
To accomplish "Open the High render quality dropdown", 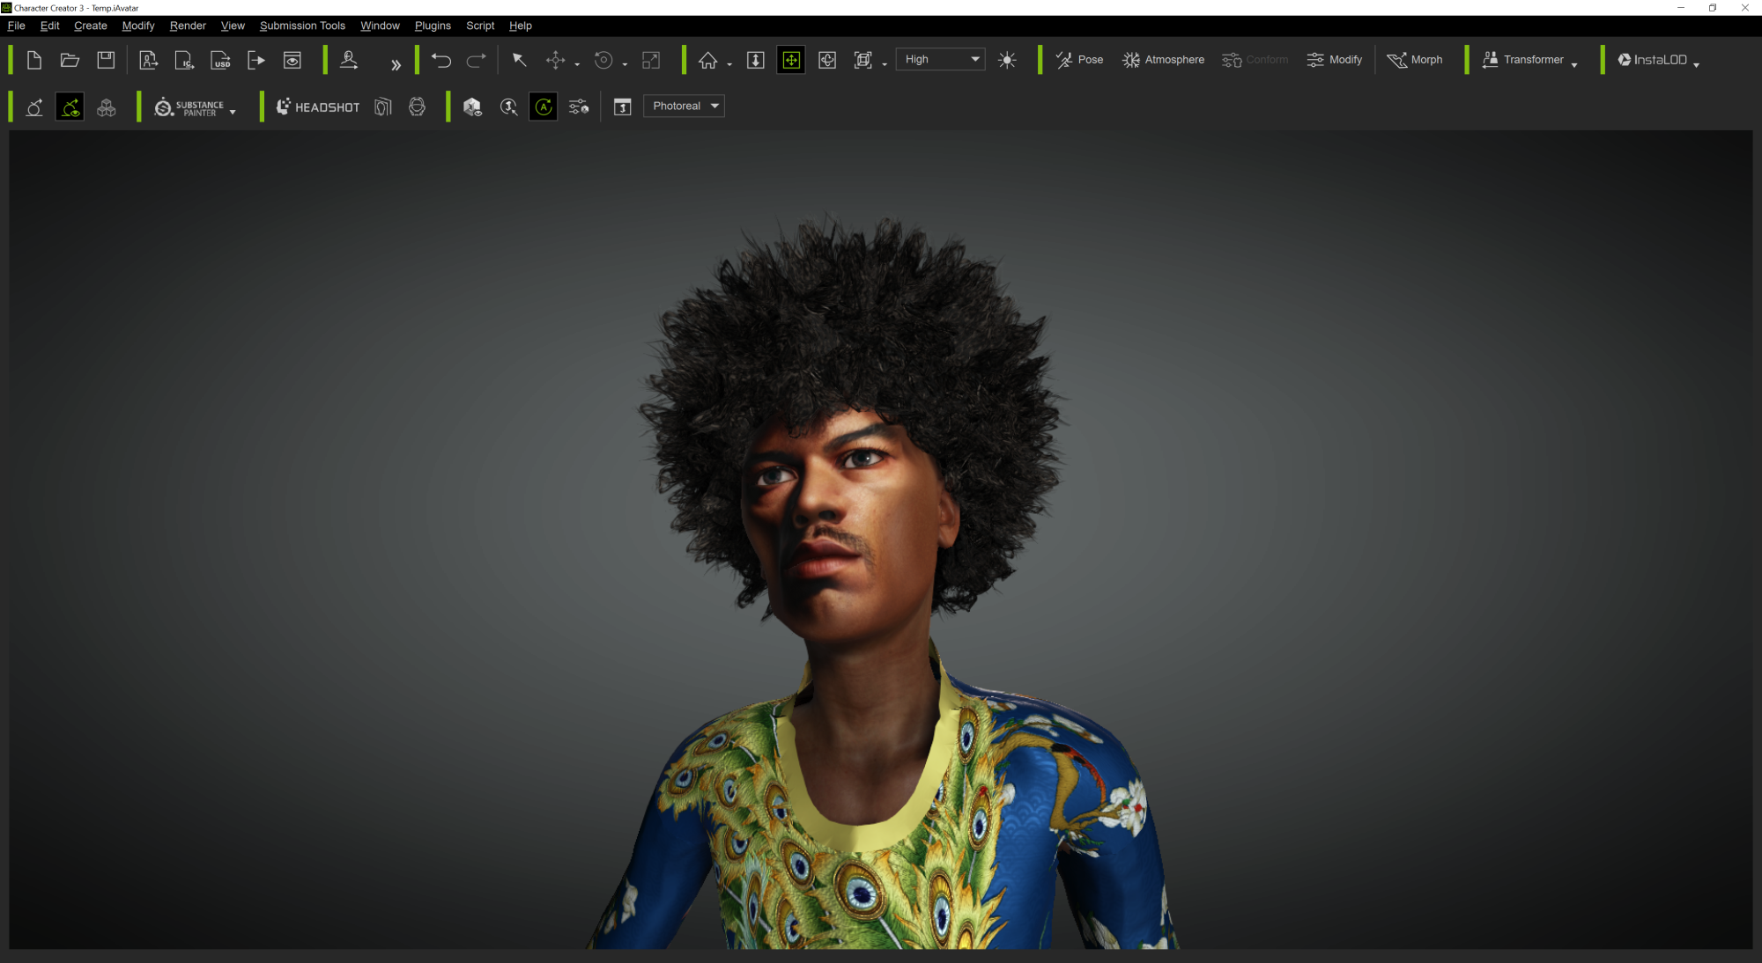I will point(940,59).
